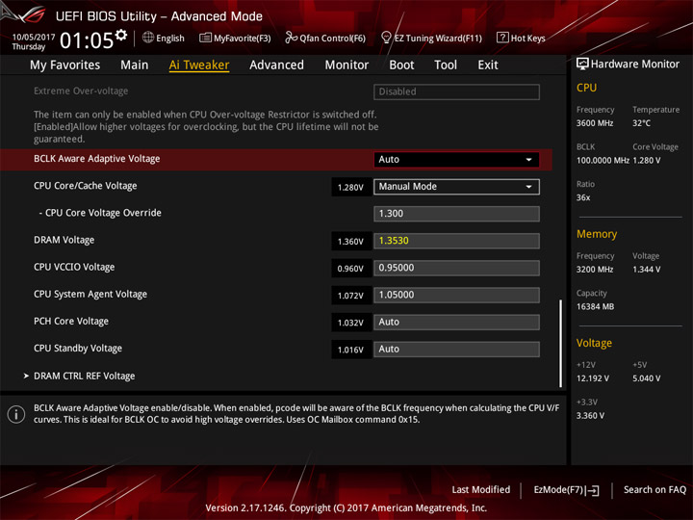Viewport: 693px width, 520px height.
Task: Select CPU Core/Cache Voltage label
Action: pyautogui.click(x=86, y=186)
